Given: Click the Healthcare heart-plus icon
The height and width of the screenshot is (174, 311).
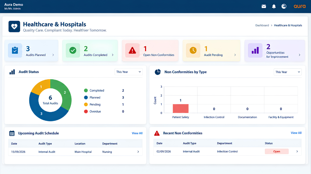Looking at the screenshot, I should point(14,27).
